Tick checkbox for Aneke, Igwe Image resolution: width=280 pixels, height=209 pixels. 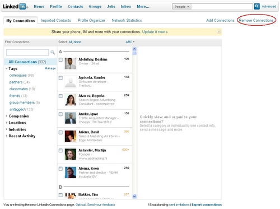[x=60, y=114]
